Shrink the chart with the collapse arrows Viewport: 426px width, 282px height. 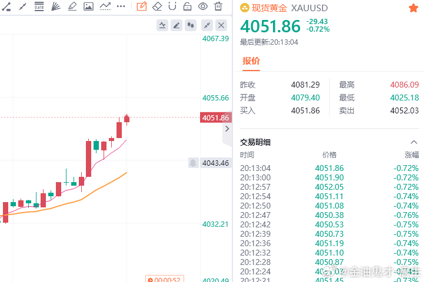click(207, 25)
